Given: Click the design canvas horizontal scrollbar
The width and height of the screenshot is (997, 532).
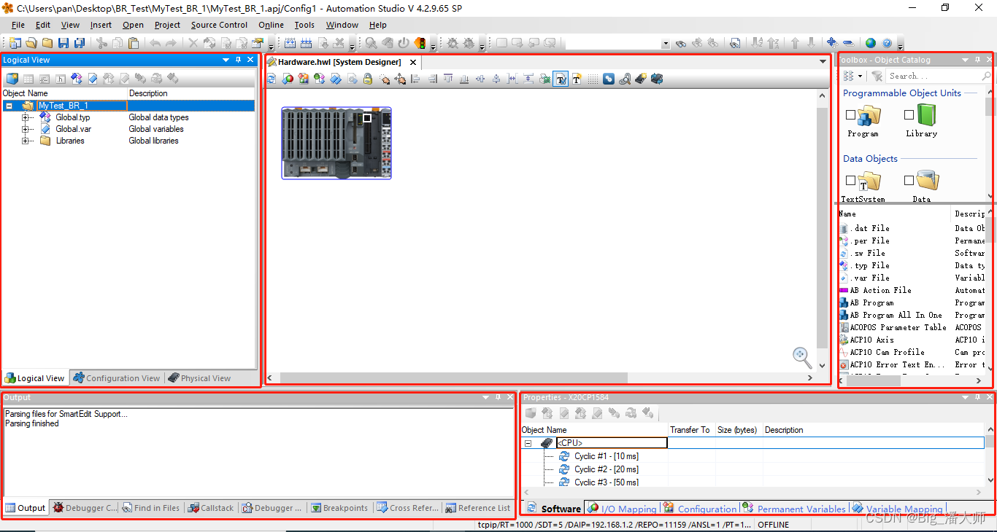Looking at the screenshot, I should click(x=453, y=378).
